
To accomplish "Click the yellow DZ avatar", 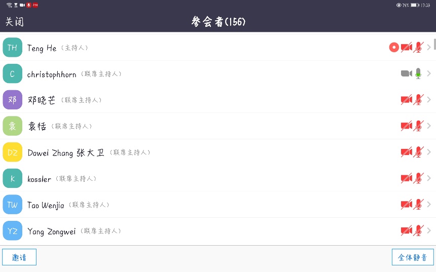I will click(x=13, y=152).
